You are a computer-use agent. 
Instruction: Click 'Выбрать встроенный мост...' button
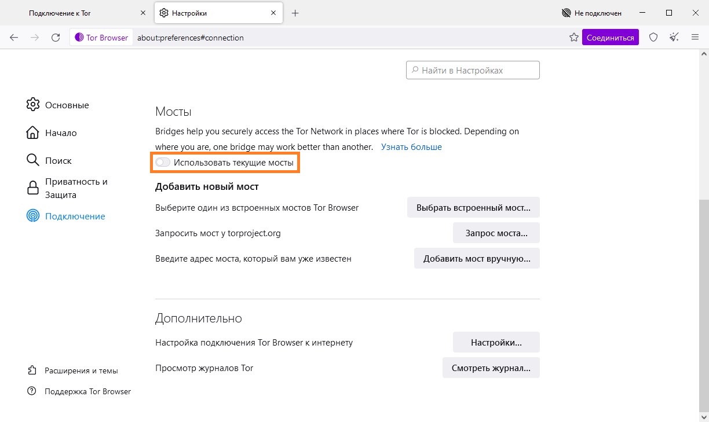click(x=473, y=207)
